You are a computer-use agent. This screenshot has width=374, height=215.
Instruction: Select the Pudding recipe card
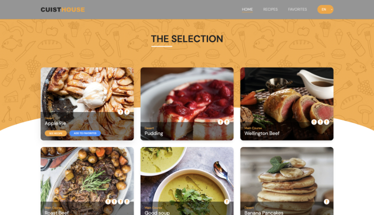(x=187, y=104)
